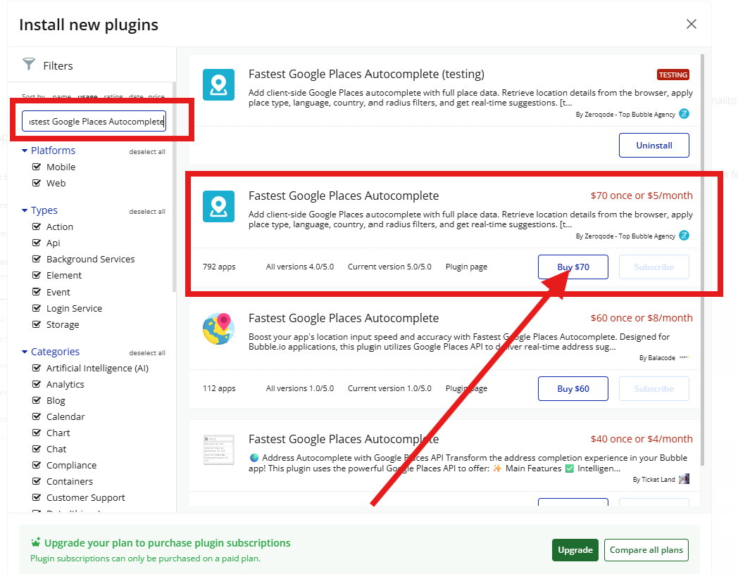This screenshot has height=574, width=738.
Task: Uncheck the Chat category checkbox
Action: pyautogui.click(x=36, y=449)
